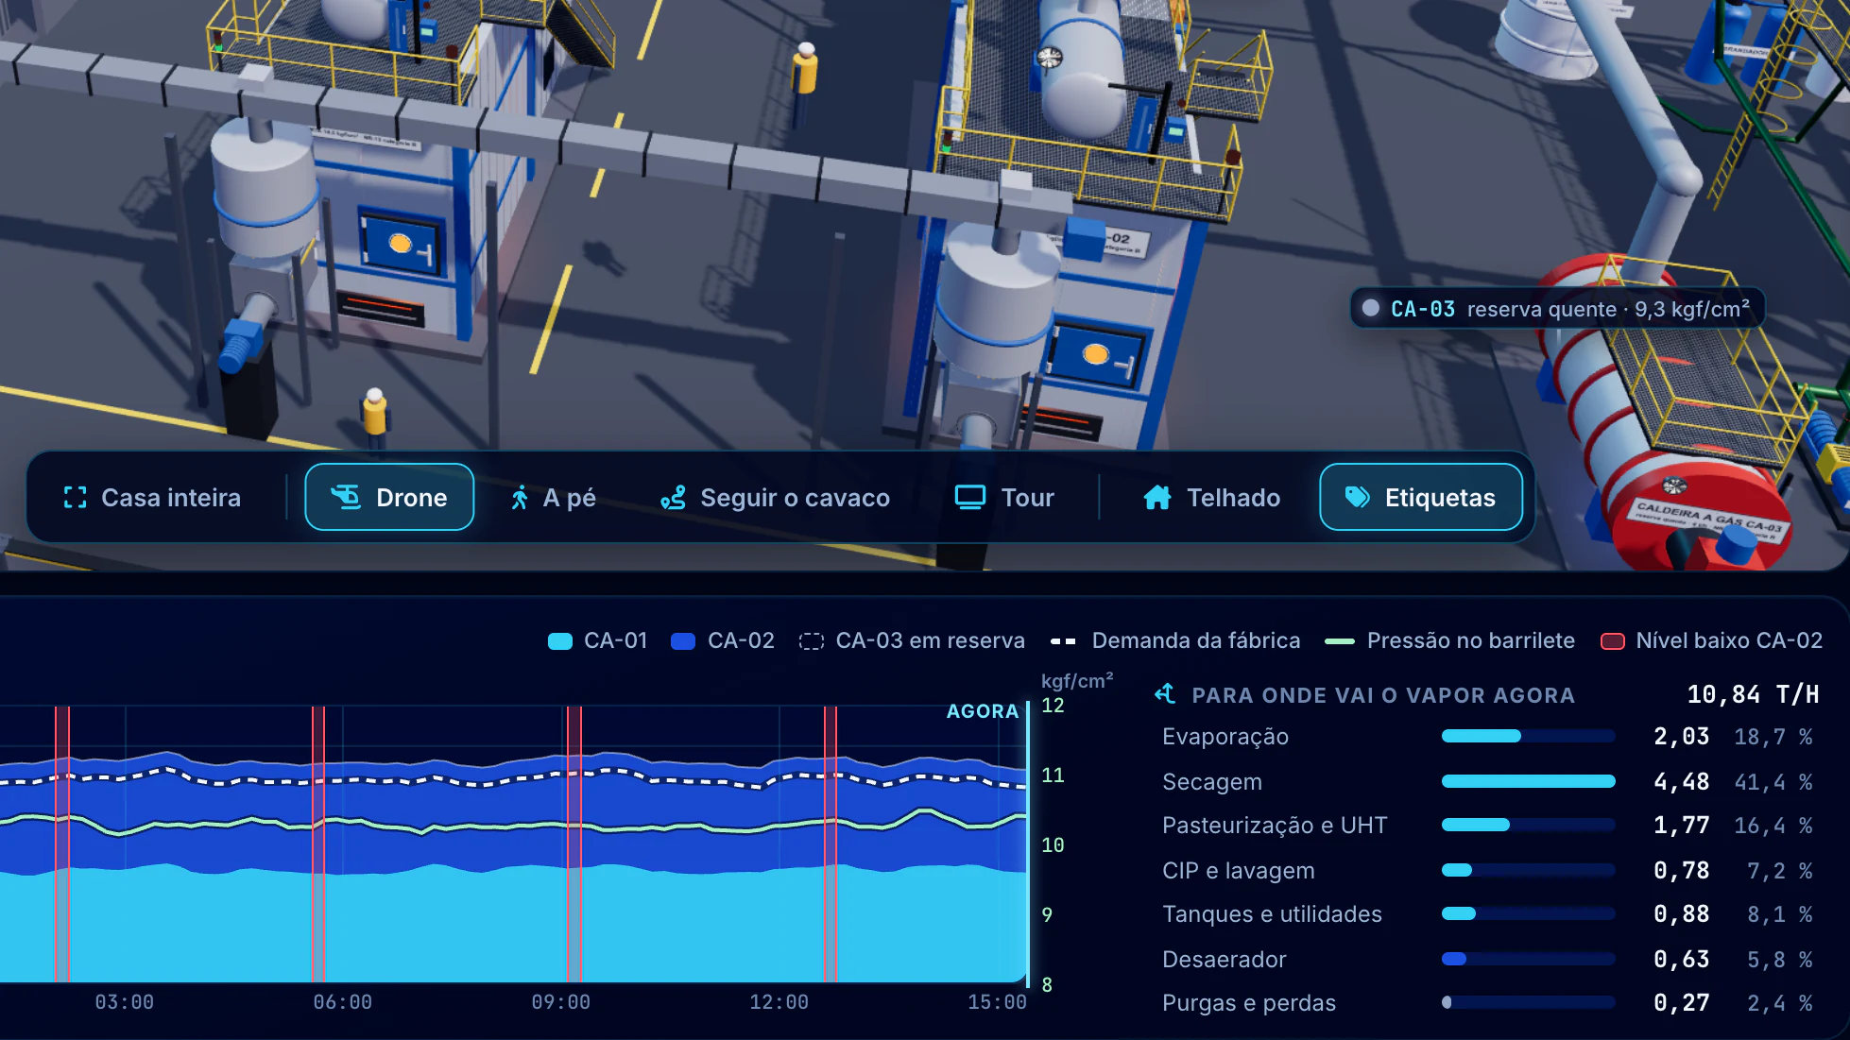Select Casa inteira view

tap(152, 498)
